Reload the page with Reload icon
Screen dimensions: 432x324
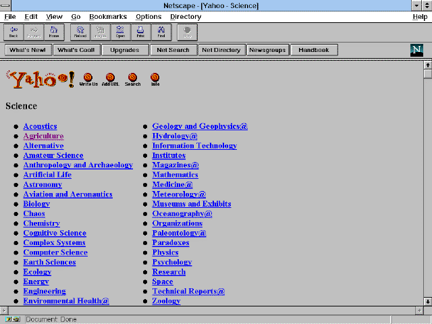click(x=80, y=32)
